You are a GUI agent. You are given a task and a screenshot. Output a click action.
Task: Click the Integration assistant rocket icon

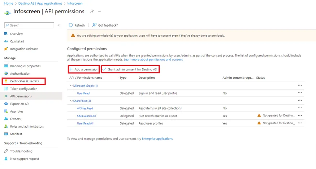click(6, 49)
